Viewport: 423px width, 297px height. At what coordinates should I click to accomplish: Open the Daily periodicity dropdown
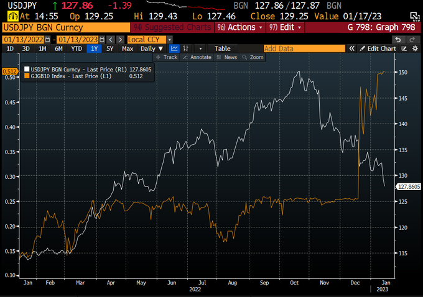click(152, 48)
